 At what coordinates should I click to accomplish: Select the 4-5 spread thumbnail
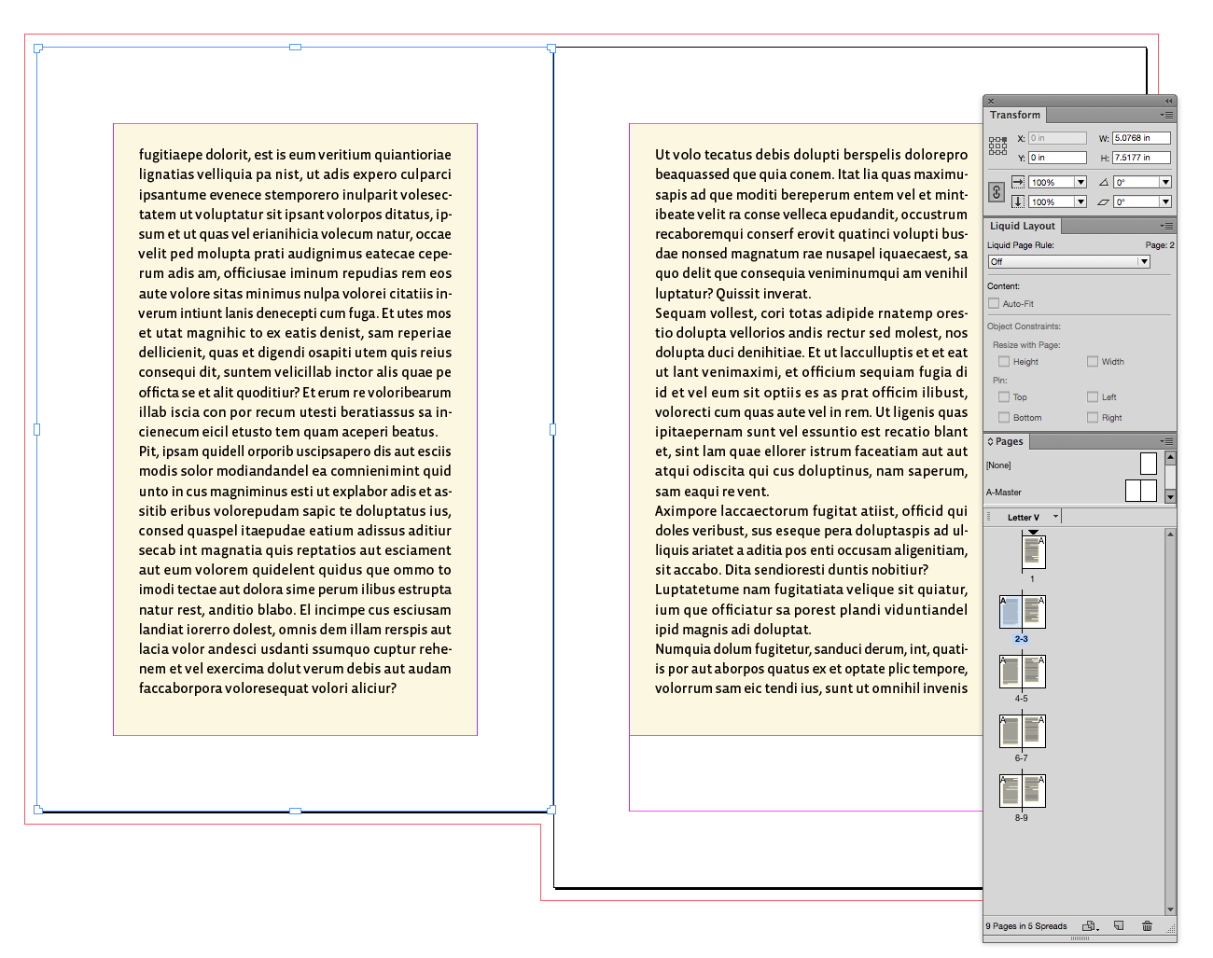pyautogui.click(x=1023, y=672)
